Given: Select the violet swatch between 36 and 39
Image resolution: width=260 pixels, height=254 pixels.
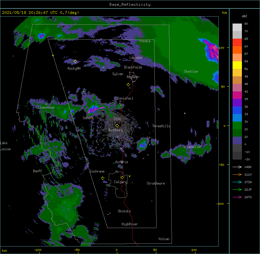Looking at the screenshot, I should 237,103.
